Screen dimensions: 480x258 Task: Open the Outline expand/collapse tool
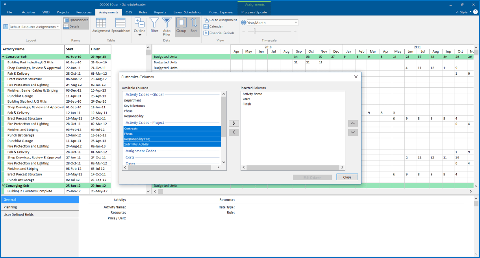click(139, 26)
